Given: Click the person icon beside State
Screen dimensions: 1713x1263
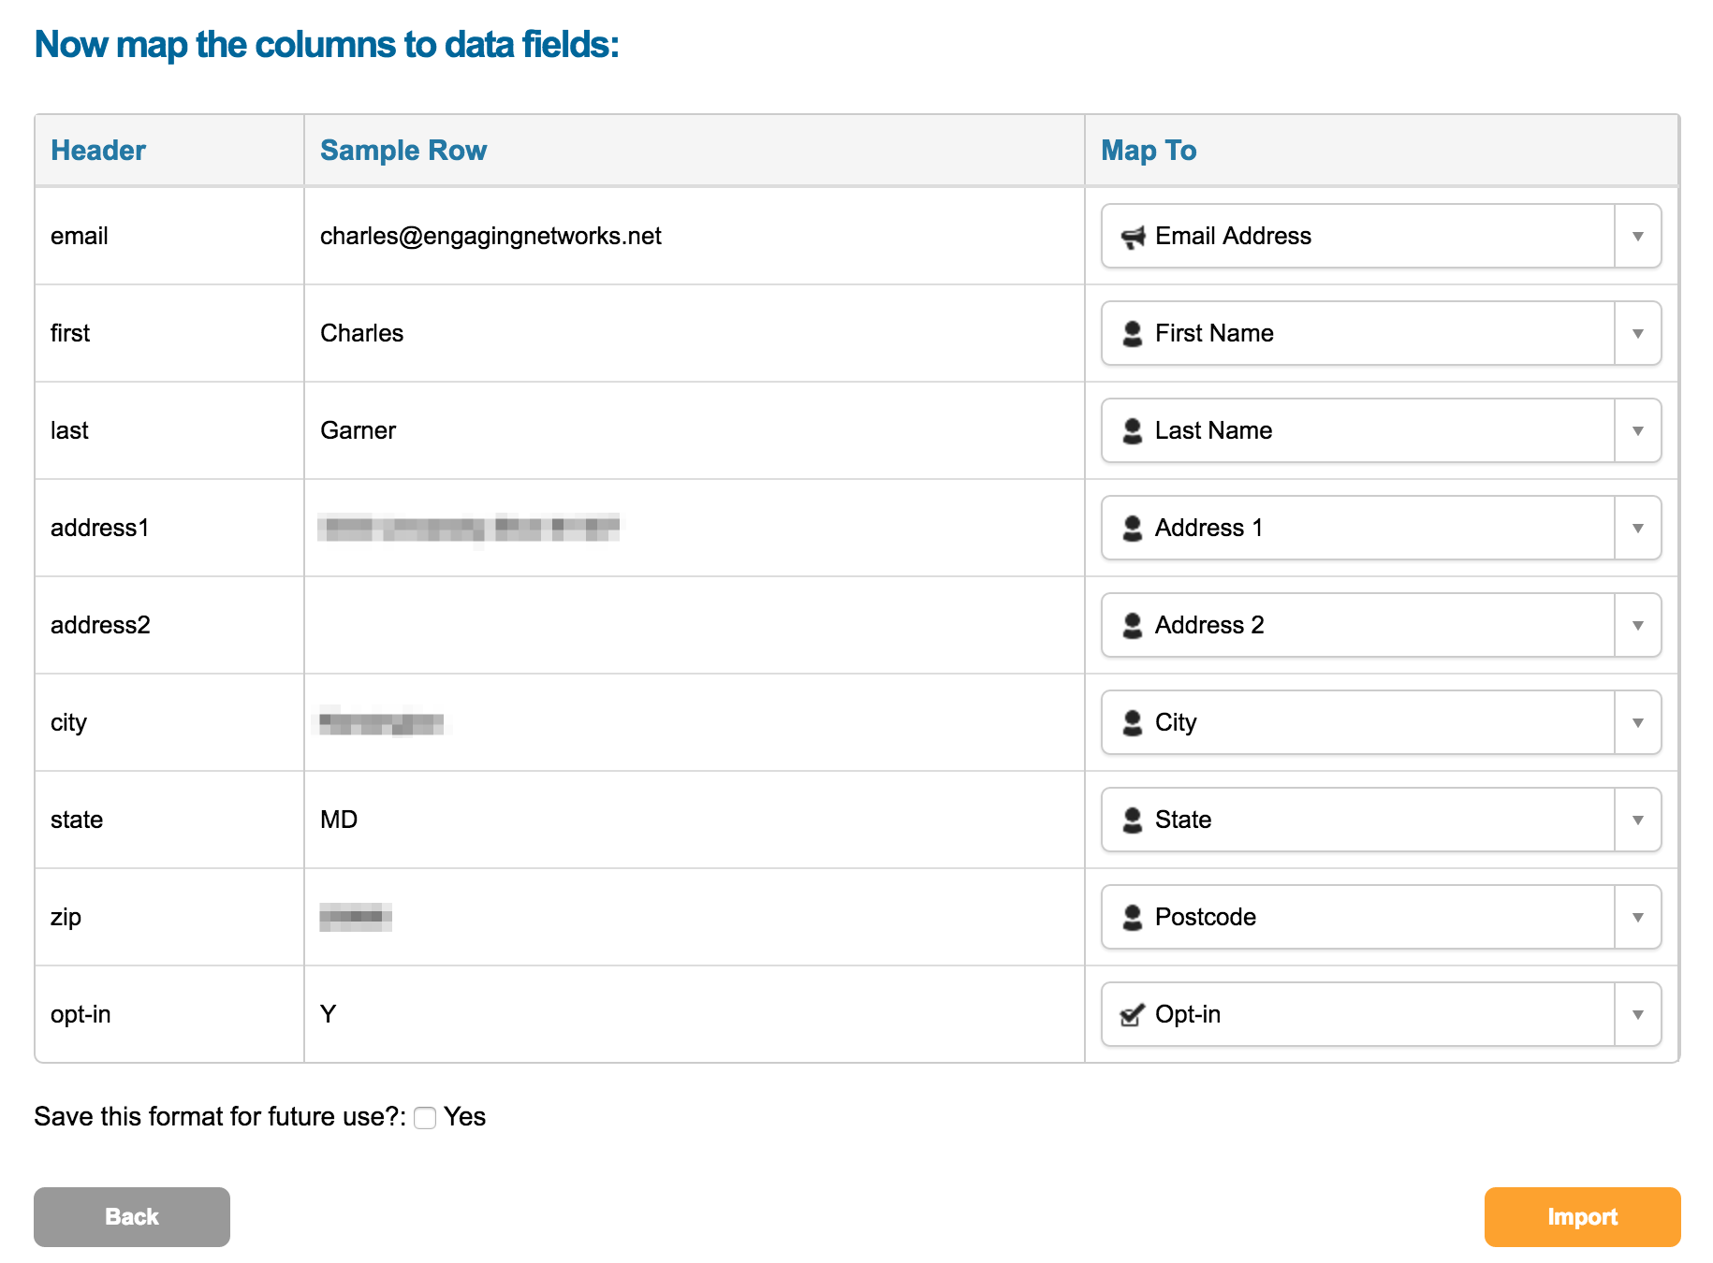Looking at the screenshot, I should [1134, 820].
